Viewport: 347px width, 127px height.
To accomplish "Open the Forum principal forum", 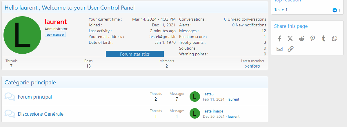I will [35, 97].
